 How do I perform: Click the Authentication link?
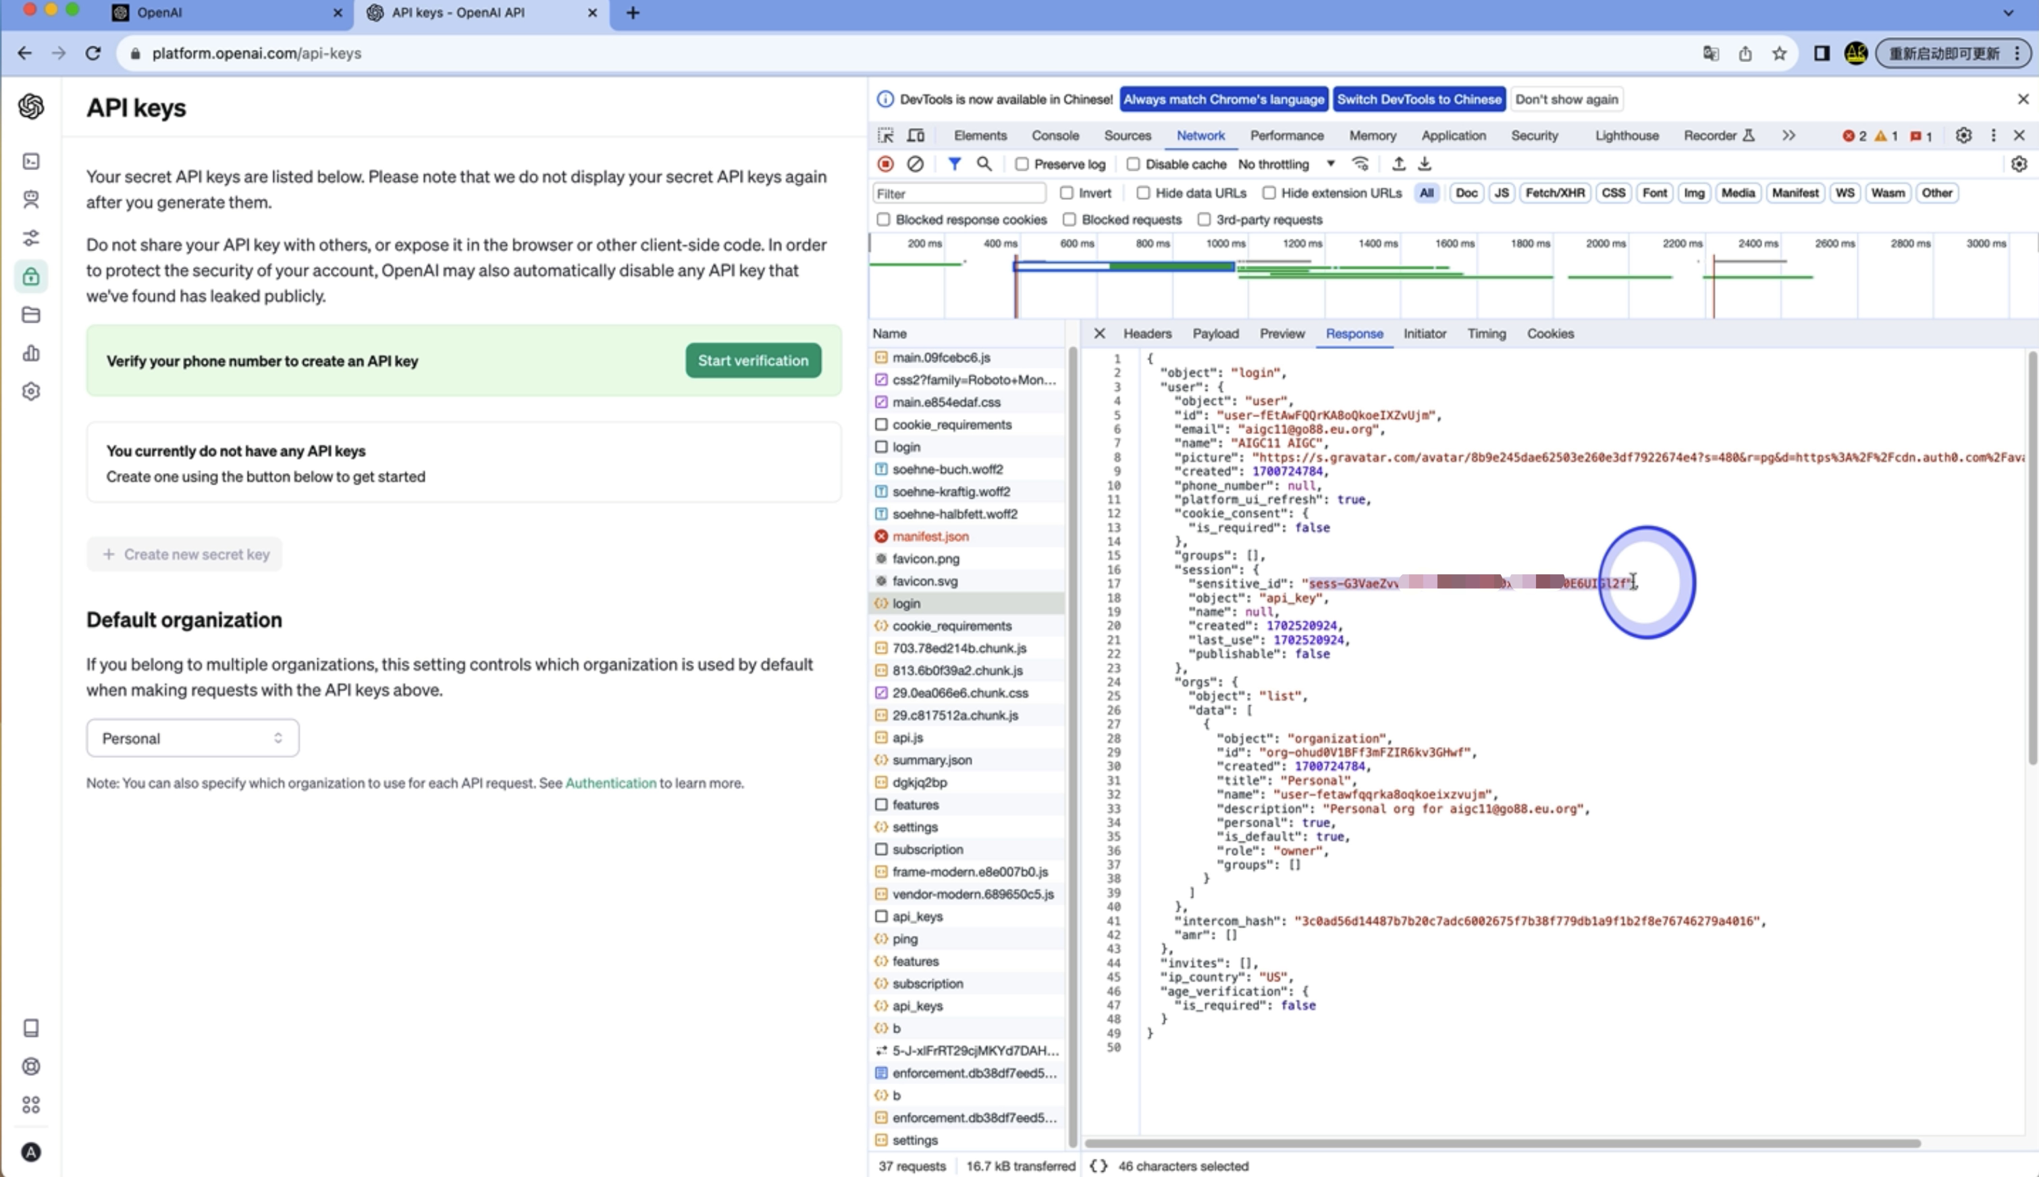click(x=610, y=784)
